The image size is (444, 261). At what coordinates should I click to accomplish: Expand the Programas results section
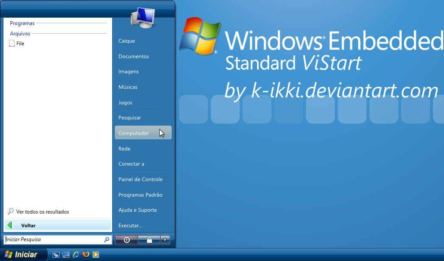(x=22, y=23)
